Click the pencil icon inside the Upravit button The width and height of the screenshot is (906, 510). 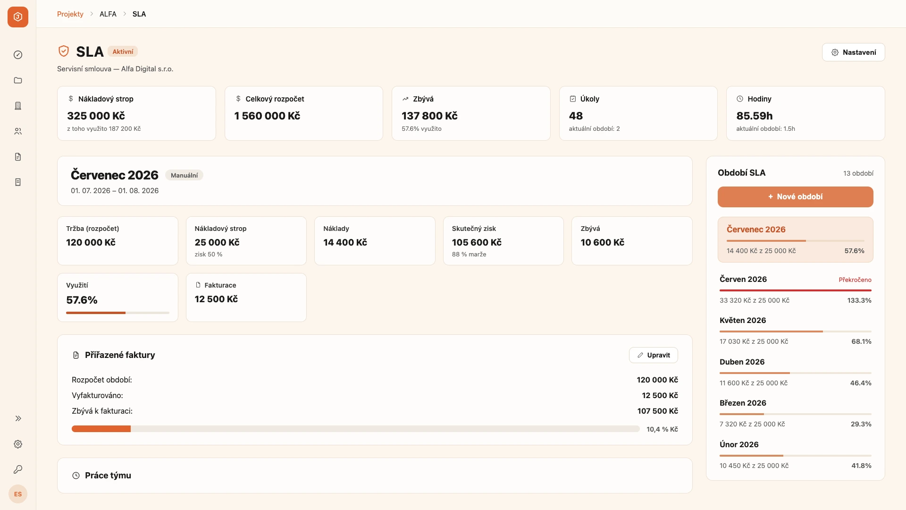click(x=640, y=355)
